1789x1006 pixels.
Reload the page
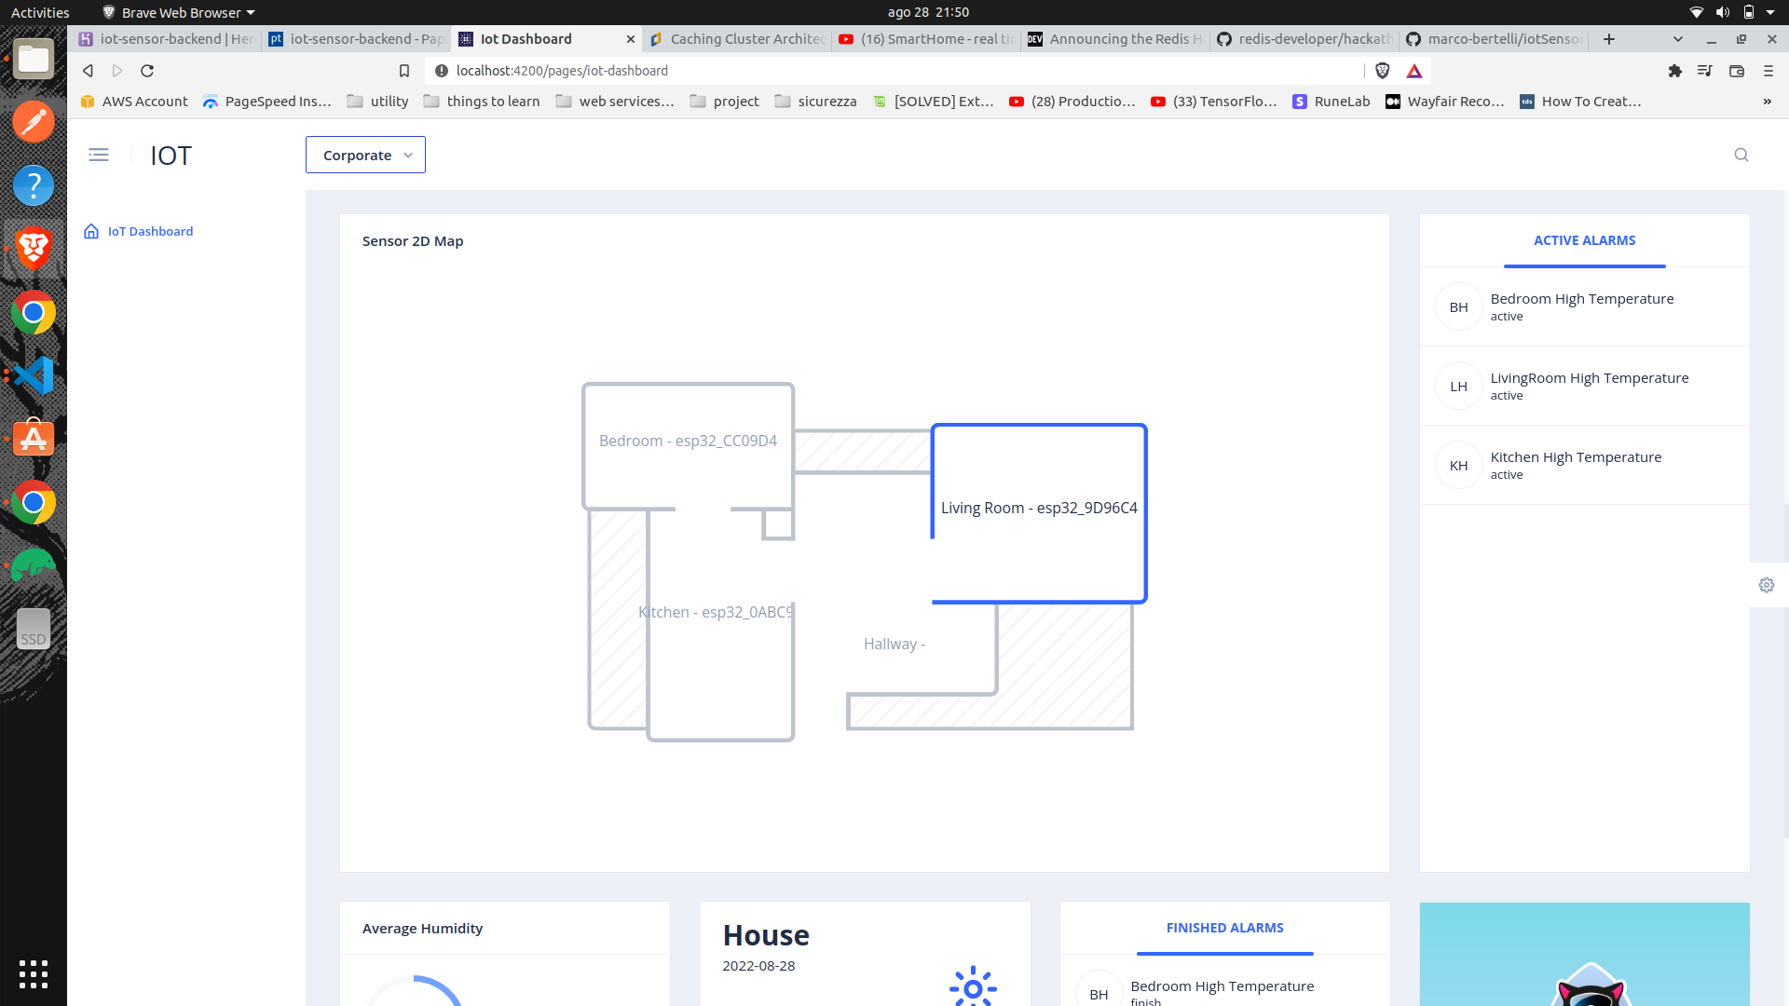147,71
